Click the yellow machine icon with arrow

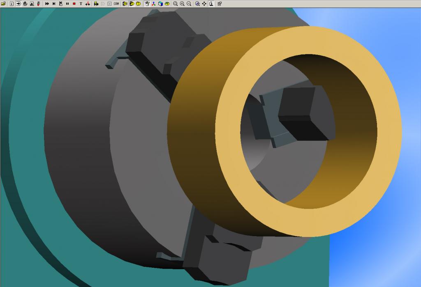coord(96,4)
